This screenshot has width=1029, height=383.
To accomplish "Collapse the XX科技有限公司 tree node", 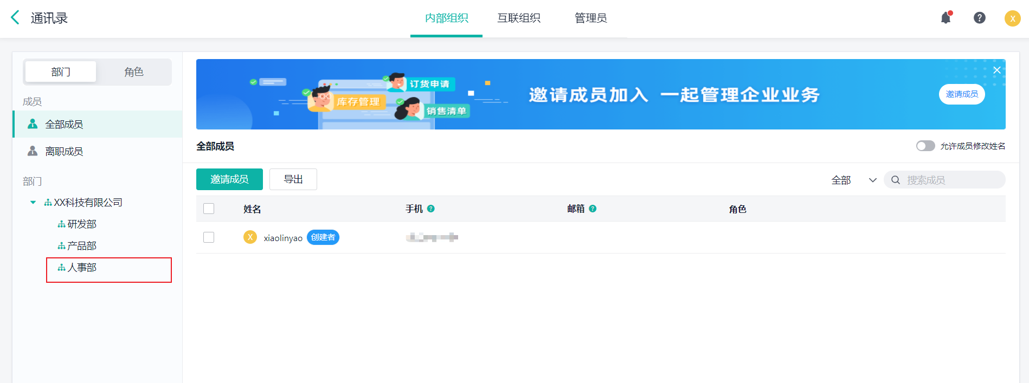I will tap(33, 203).
